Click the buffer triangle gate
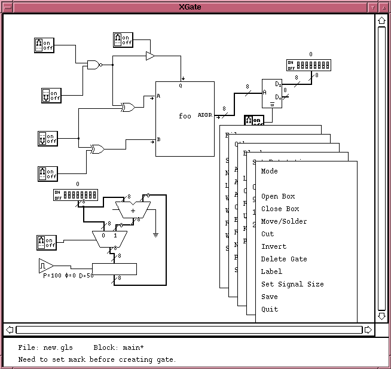 coord(150,56)
